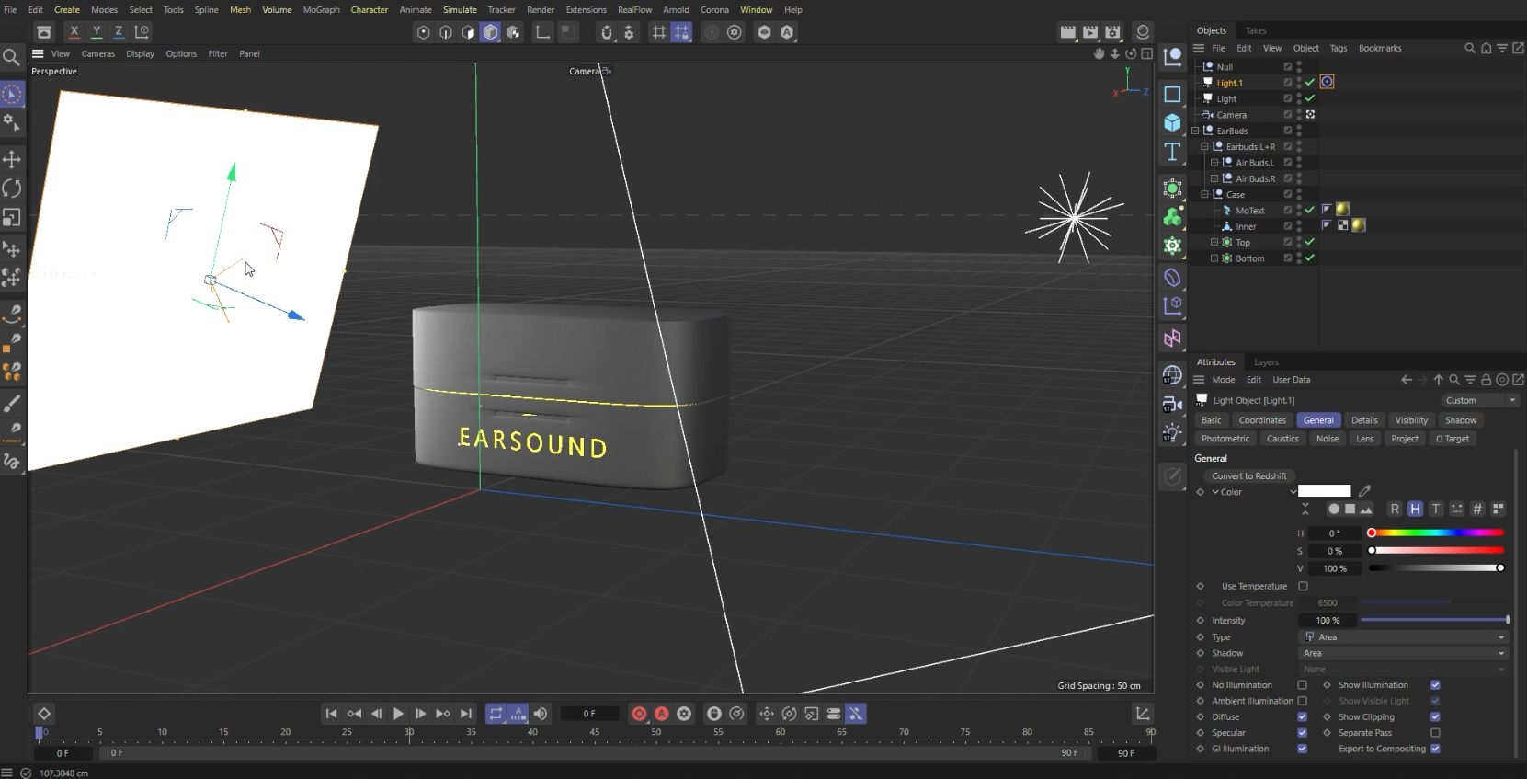Expand the Air Buds.L object
This screenshot has height=779, width=1527.
pos(1214,163)
